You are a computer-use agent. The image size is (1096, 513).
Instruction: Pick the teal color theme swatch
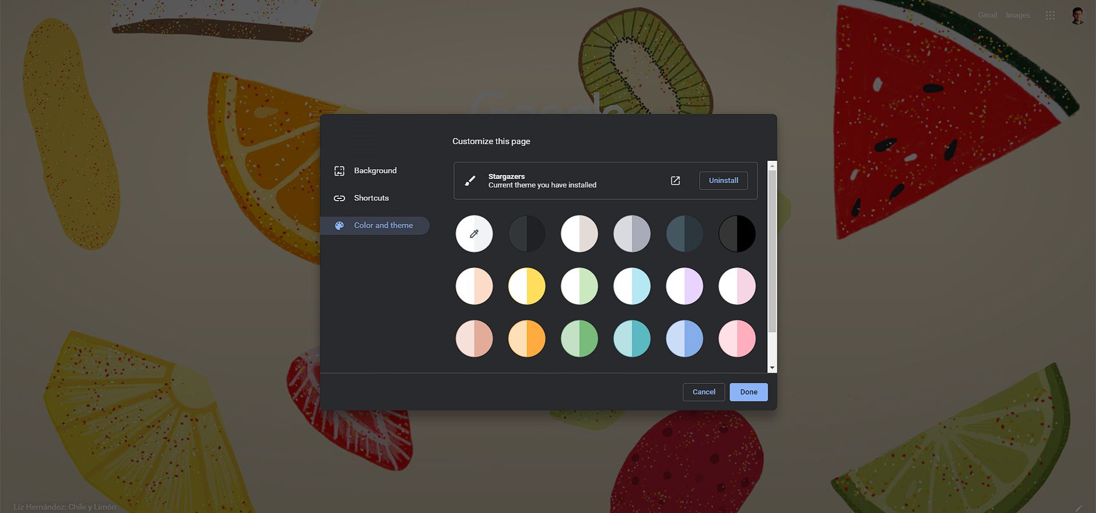[631, 339]
